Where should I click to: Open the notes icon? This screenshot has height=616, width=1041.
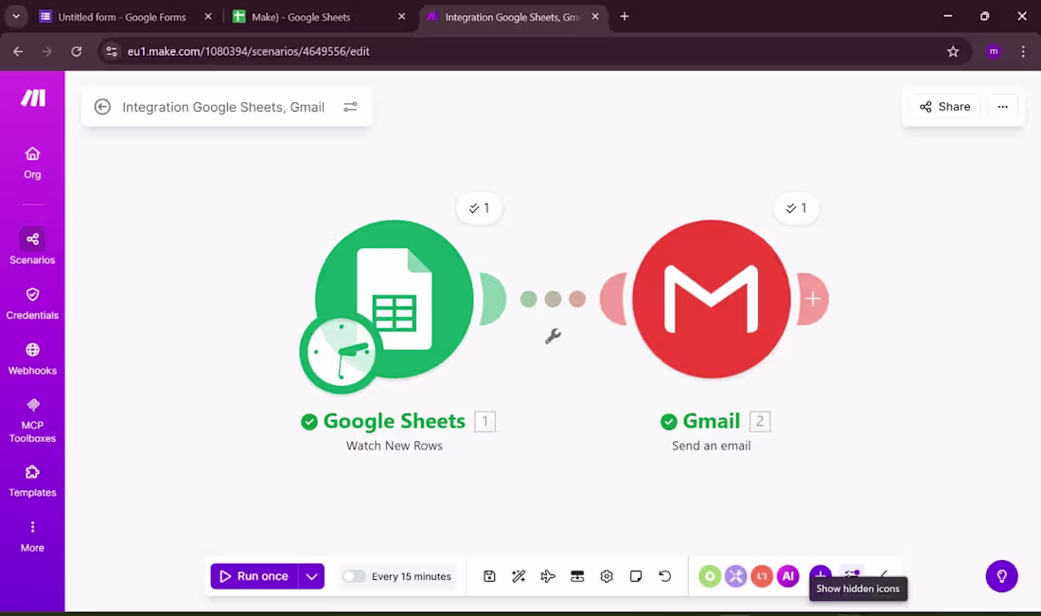pyautogui.click(x=635, y=576)
